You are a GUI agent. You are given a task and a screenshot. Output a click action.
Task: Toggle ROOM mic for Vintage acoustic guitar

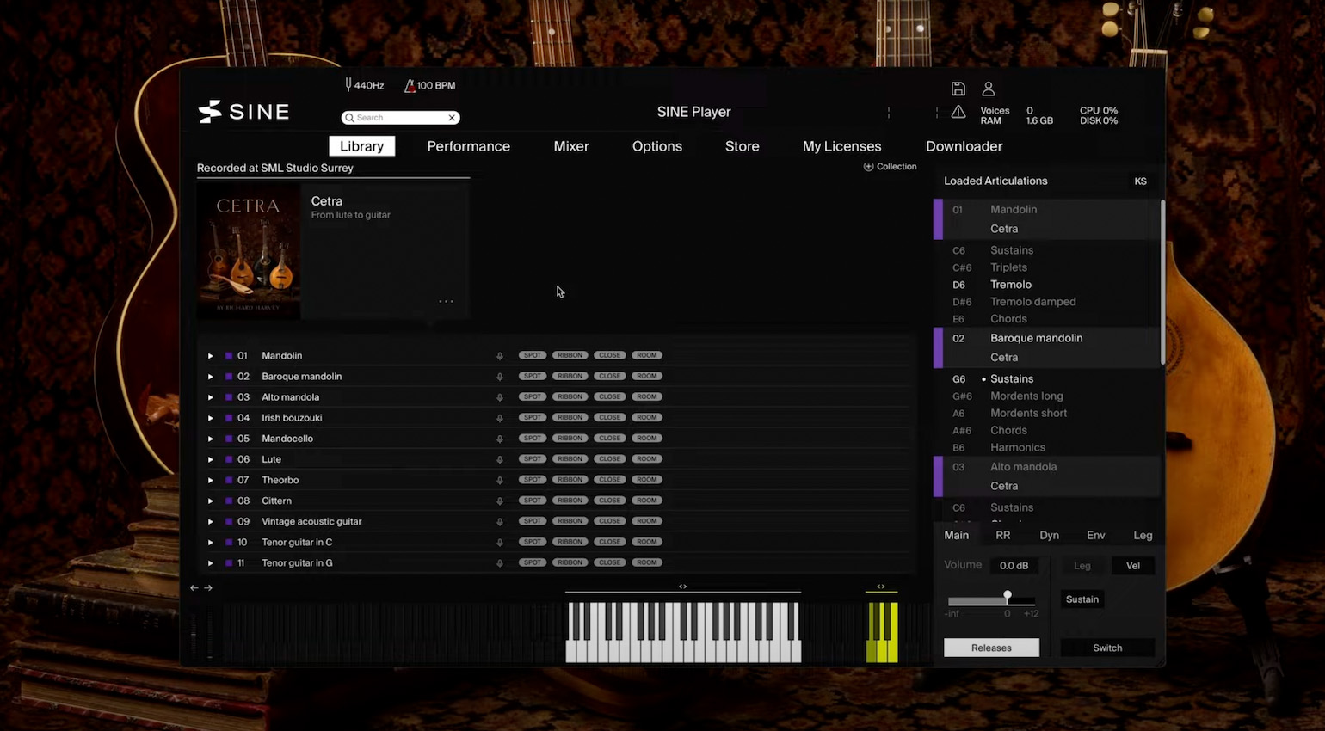(647, 521)
